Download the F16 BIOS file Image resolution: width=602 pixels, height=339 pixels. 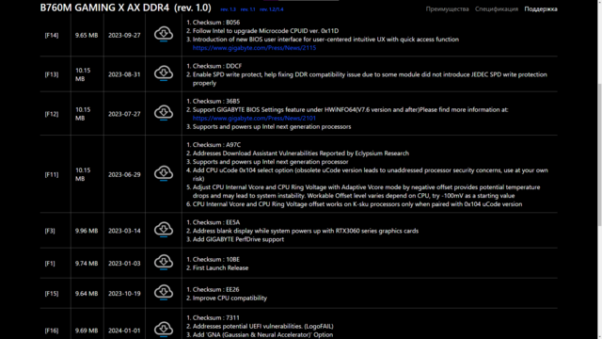[164, 330]
